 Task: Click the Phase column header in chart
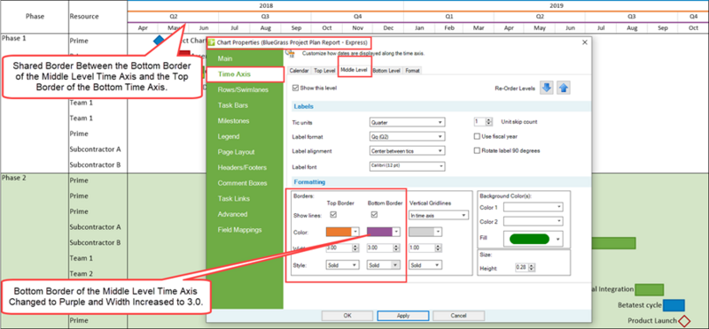point(35,16)
